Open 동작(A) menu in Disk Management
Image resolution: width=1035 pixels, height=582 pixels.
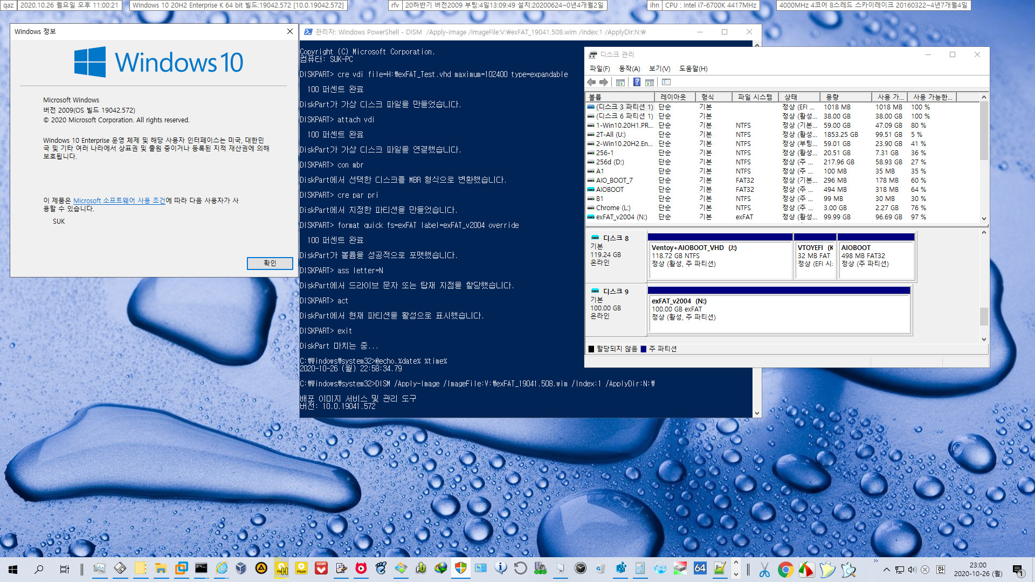coord(629,68)
